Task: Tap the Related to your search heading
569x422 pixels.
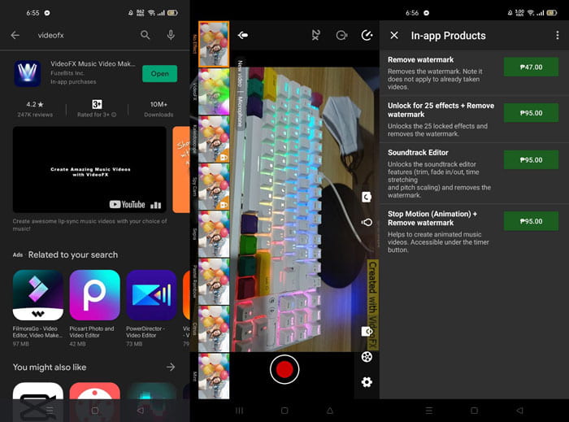Action: (x=73, y=255)
